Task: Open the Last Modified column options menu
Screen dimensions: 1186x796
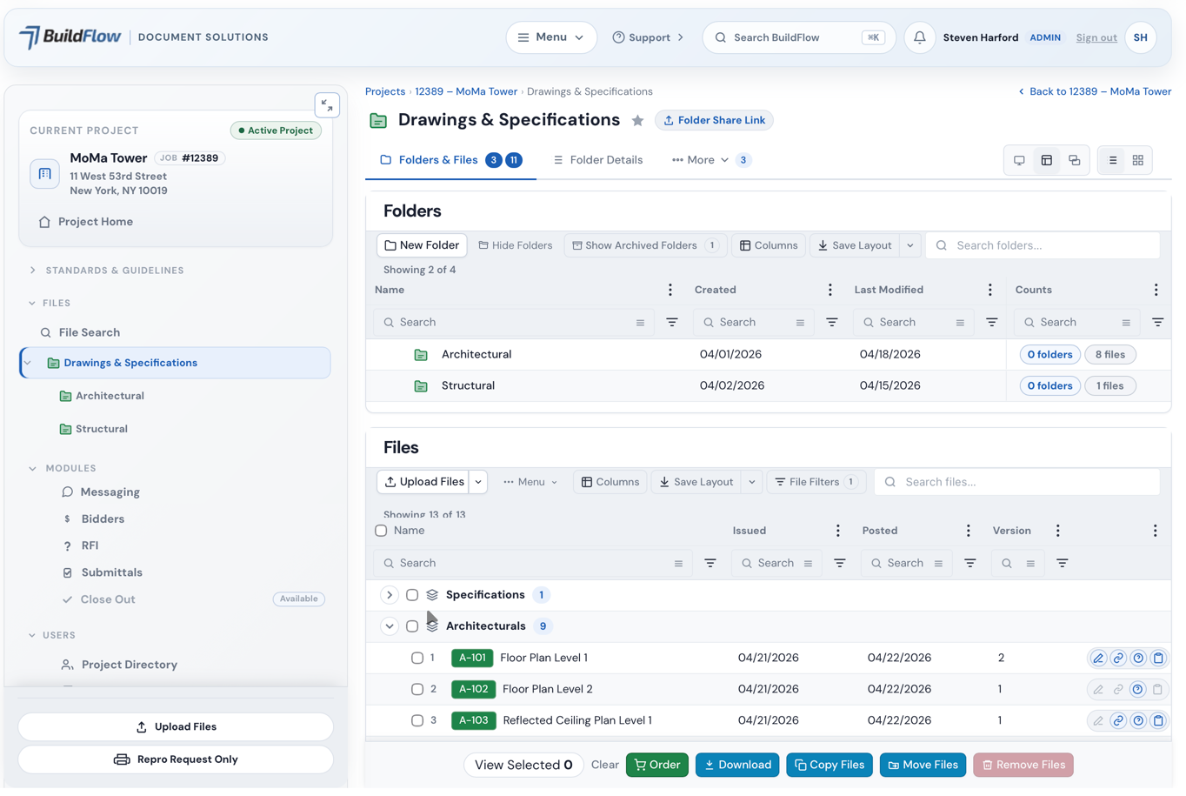Action: [989, 290]
